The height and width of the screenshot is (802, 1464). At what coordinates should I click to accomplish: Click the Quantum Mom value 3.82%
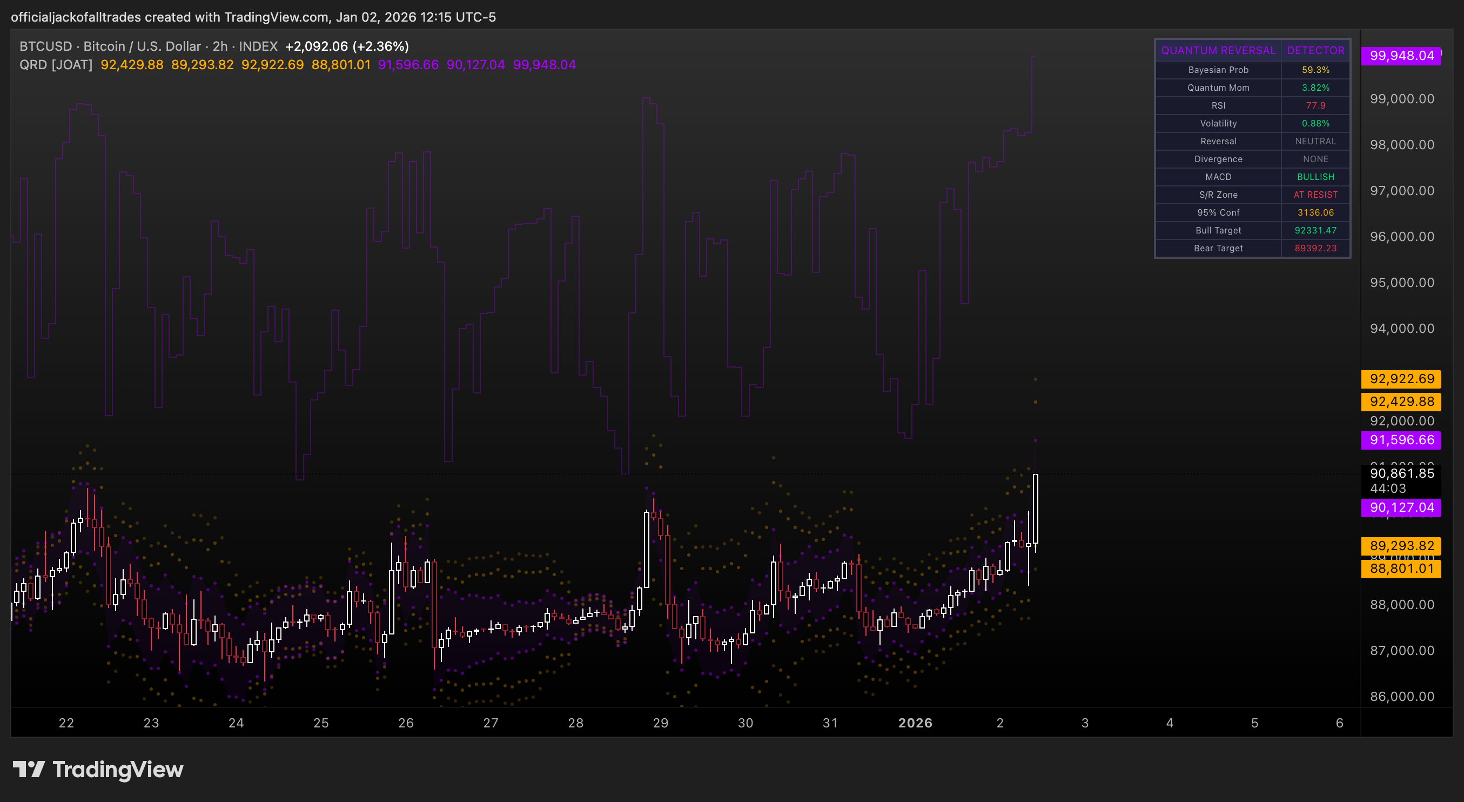(x=1315, y=88)
